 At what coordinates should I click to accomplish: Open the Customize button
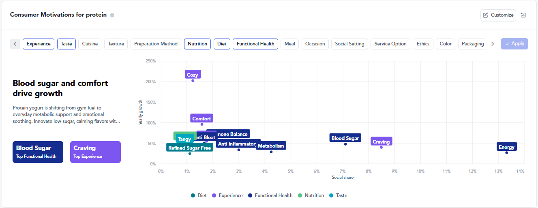point(498,15)
